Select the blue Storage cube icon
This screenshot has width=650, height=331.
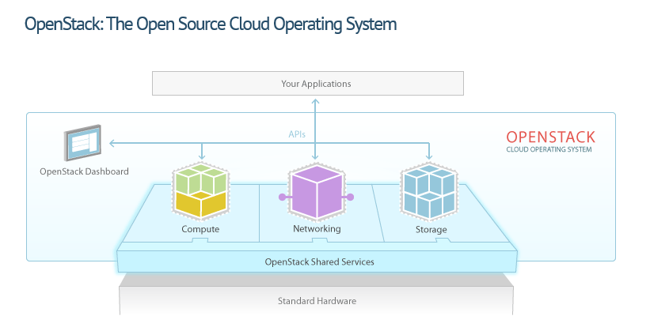point(429,191)
